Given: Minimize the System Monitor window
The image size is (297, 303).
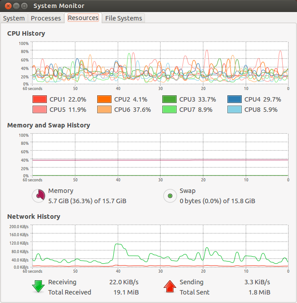Looking at the screenshot, I should (x=16, y=6).
